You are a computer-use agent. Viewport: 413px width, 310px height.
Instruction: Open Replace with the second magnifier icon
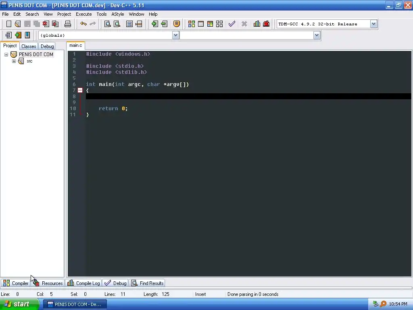click(x=117, y=24)
